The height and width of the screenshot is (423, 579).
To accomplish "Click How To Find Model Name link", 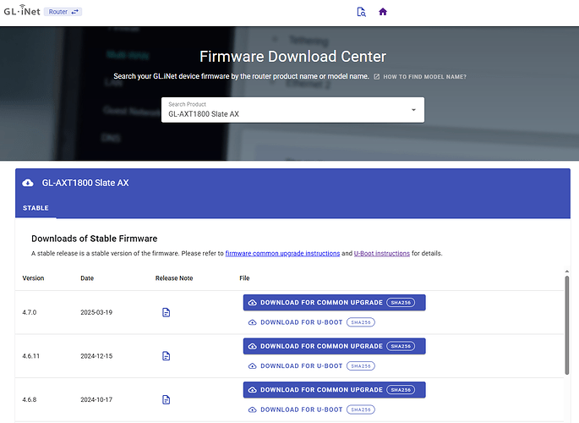I will 425,77.
